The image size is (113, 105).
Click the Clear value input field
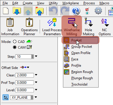(x=24, y=75)
